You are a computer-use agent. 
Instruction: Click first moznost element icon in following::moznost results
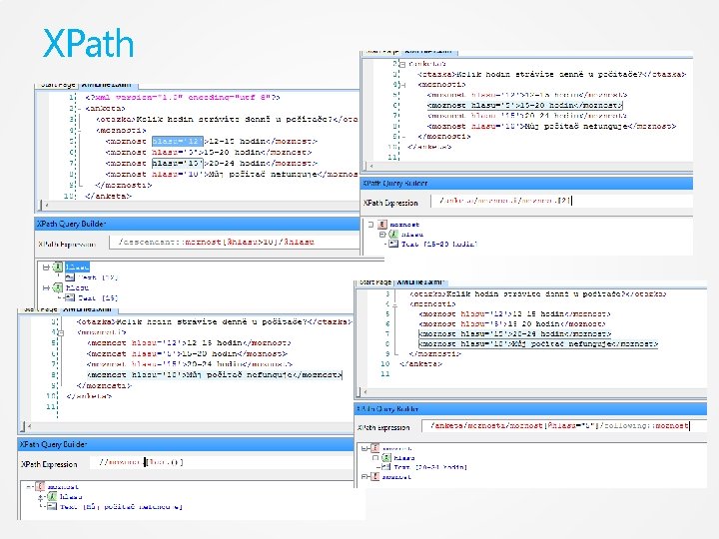pyautogui.click(x=375, y=448)
